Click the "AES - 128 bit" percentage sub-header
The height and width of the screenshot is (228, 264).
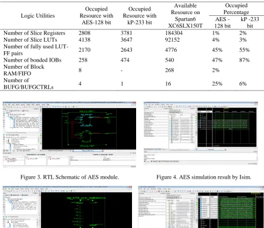(222, 22)
